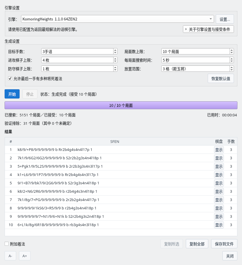This screenshot has height=265, width=242.
Task: Select SFEN 7k1/8g/7+PG row
Action: tap(121, 200)
